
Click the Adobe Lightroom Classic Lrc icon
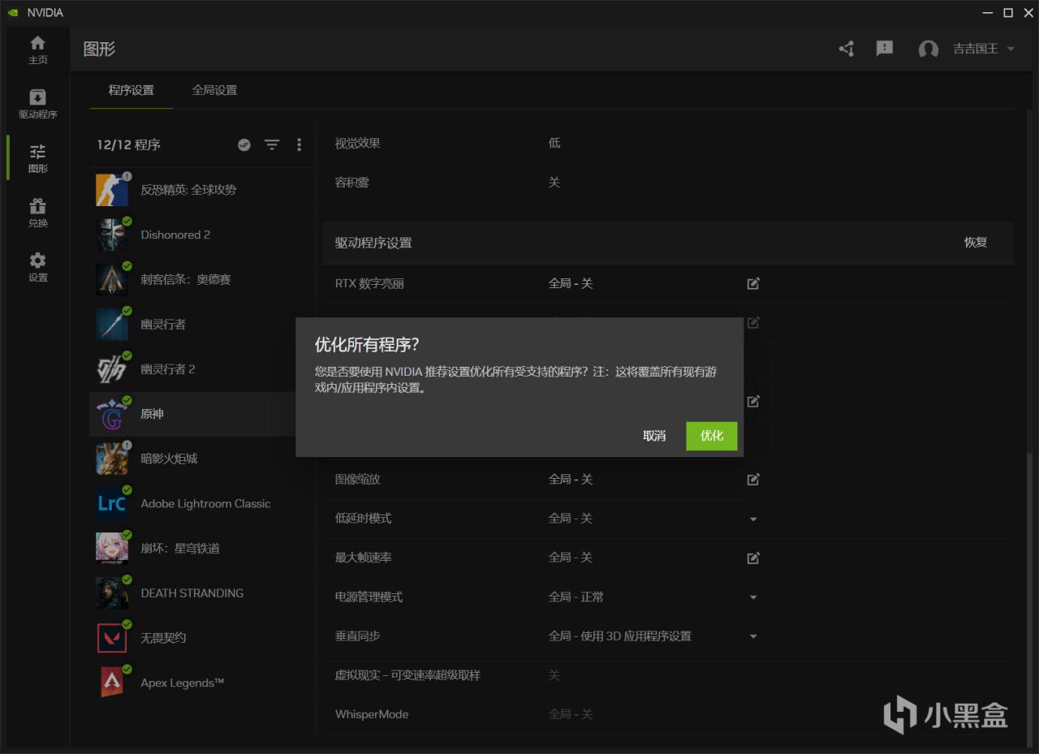[111, 503]
